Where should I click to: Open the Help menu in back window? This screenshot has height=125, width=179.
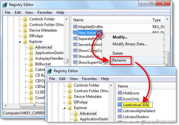pos(60,12)
